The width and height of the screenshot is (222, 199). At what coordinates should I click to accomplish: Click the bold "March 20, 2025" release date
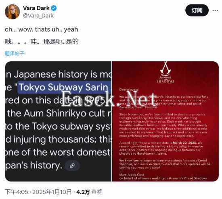tap(184, 142)
